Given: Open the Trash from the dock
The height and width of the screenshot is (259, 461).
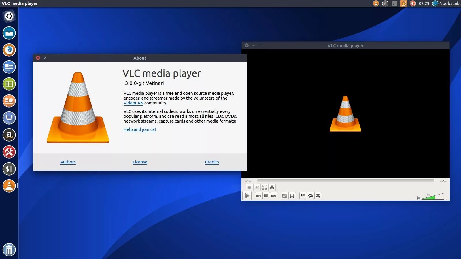Looking at the screenshot, I should coord(9,250).
